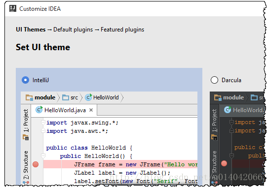This screenshot has height=187, width=268.
Task: Collapse the method fold marker in Darcula preview
Action: pos(231,156)
